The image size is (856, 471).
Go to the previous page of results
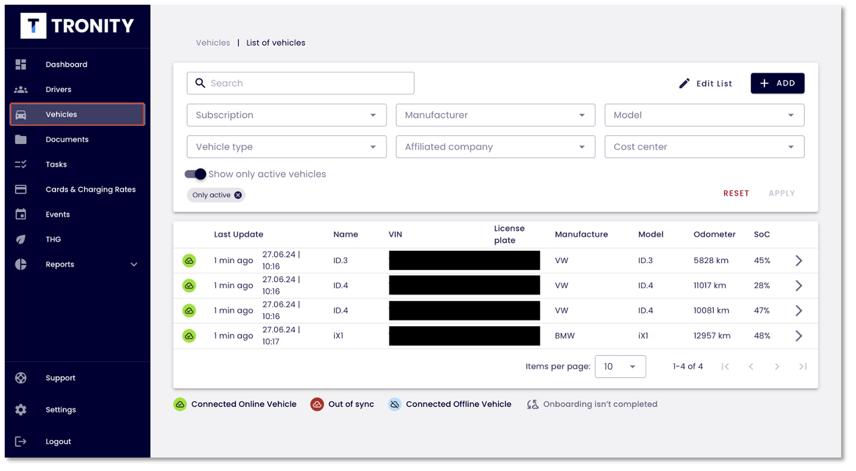coord(751,367)
